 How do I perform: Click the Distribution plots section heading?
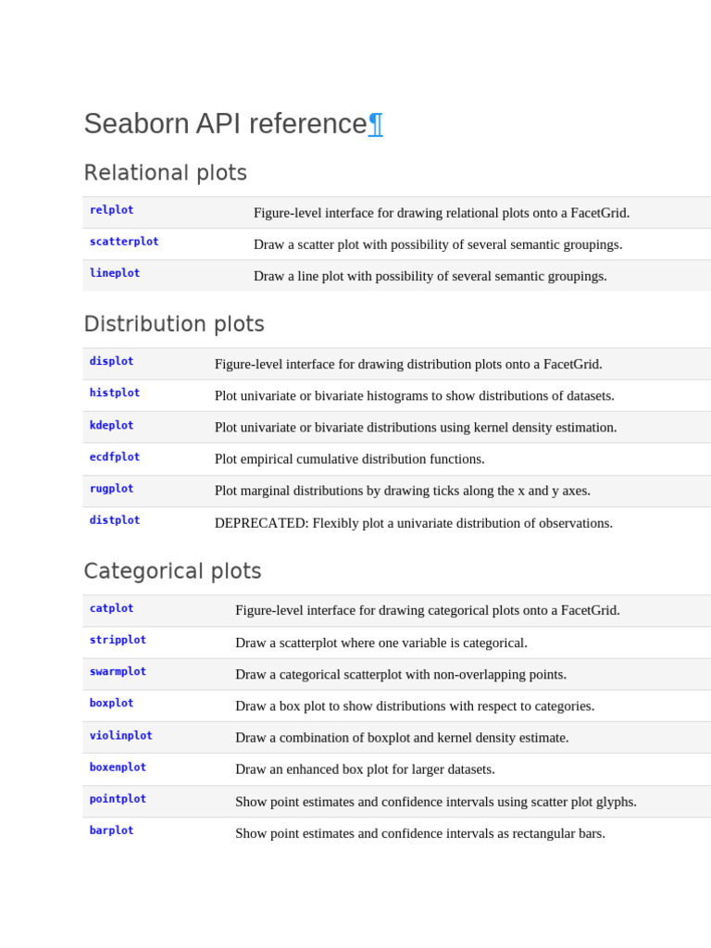point(174,324)
